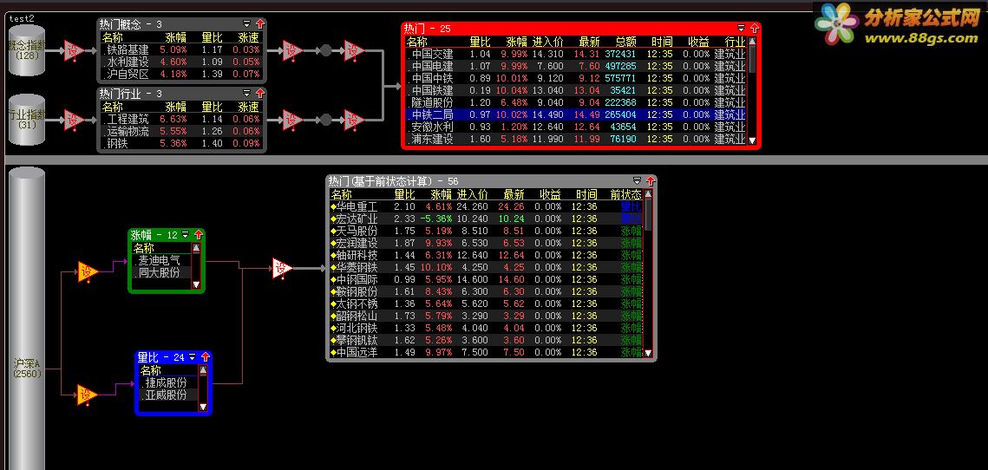Open the dropdown menu of 涨幅 - 12 panel
This screenshot has width=988, height=470.
186,235
